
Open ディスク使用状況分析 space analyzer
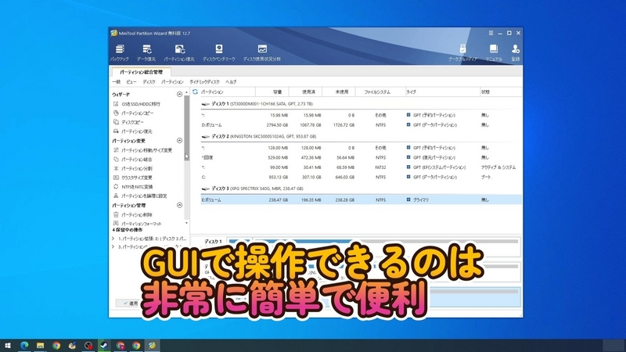pyautogui.click(x=262, y=52)
